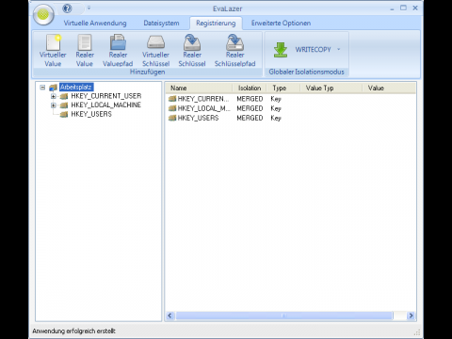This screenshot has width=452, height=339.
Task: Select HKEY_CURRENT_USER in the tree
Action: click(106, 96)
